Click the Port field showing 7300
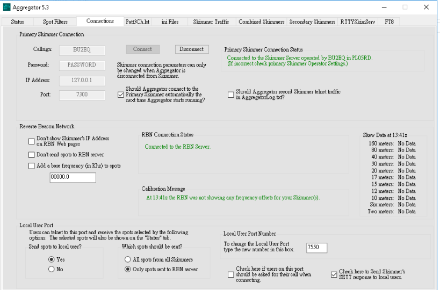Viewport: 440px width, 290px height. point(82,95)
